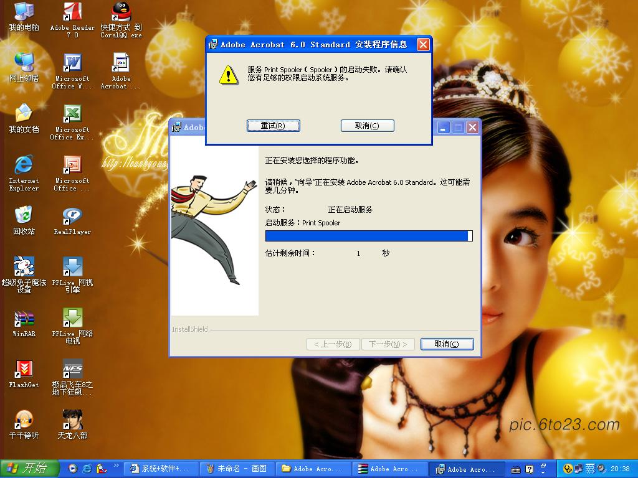The height and width of the screenshot is (478, 638).
Task: Click the keyboard language bar icon
Action: click(x=515, y=470)
